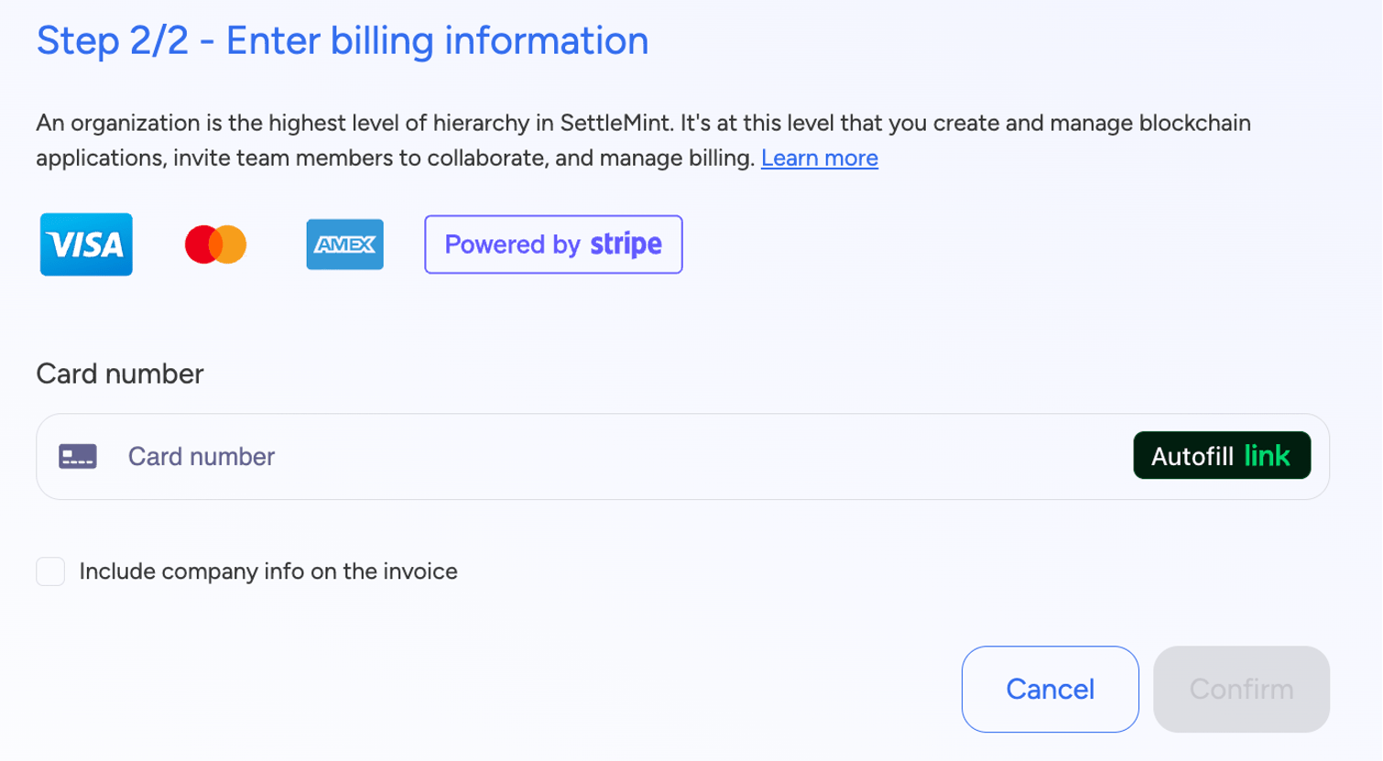This screenshot has width=1383, height=761.
Task: Open the 'Learn more' hyperlink
Action: coord(820,158)
